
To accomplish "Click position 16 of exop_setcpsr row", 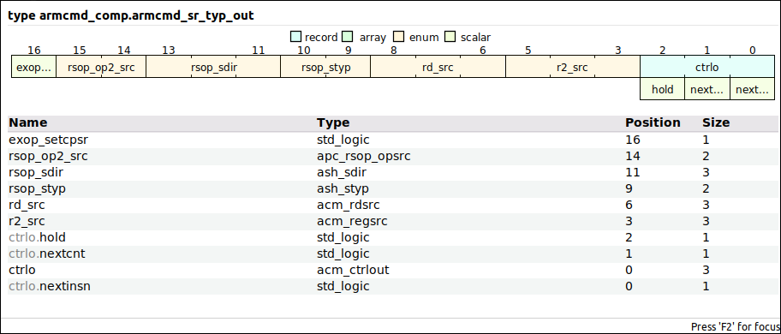I will [x=633, y=140].
